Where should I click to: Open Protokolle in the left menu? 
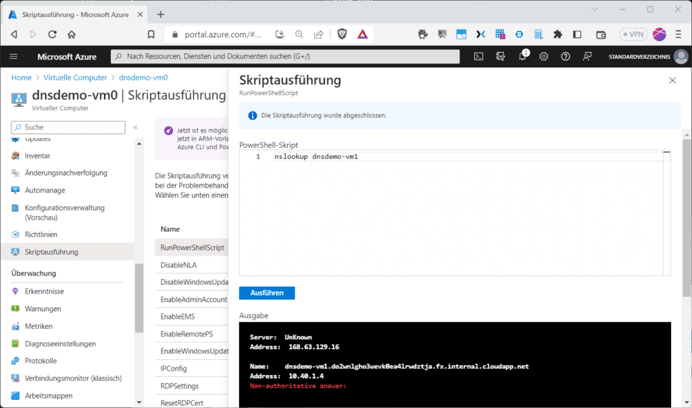(41, 361)
